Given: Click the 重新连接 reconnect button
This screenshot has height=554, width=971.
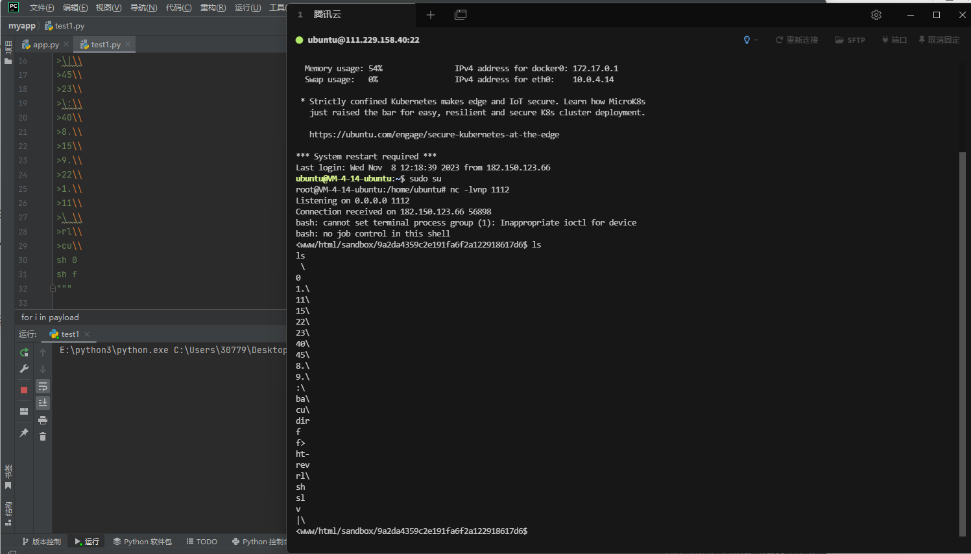Looking at the screenshot, I should pos(797,40).
